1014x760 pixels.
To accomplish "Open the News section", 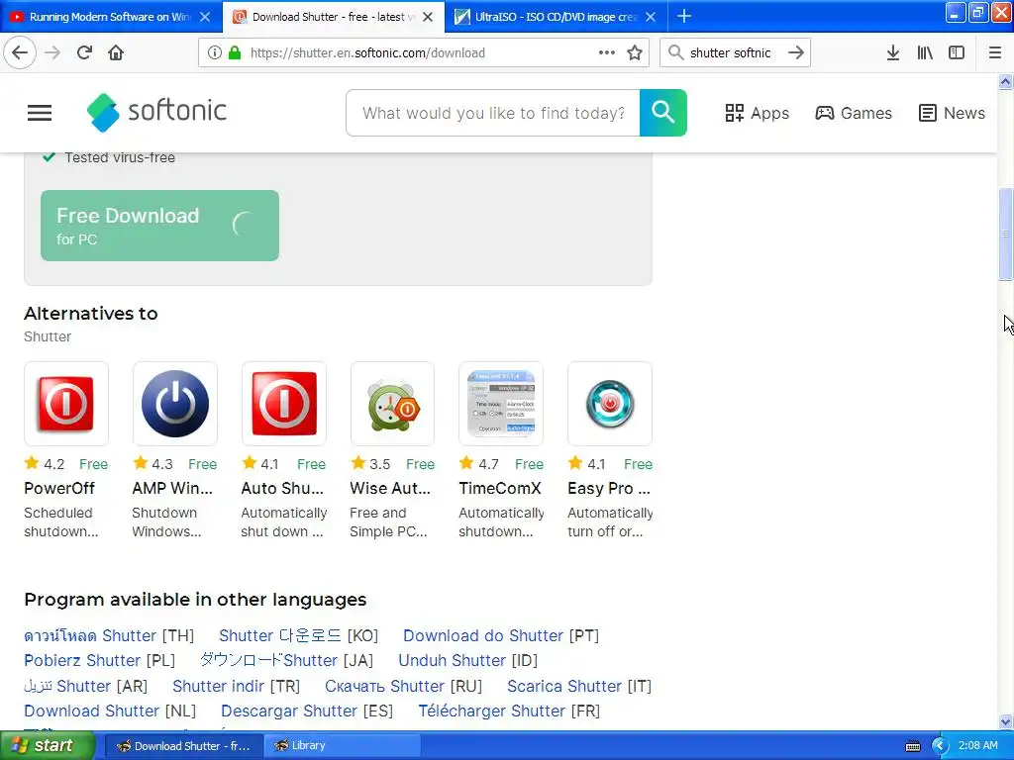I will pyautogui.click(x=952, y=113).
